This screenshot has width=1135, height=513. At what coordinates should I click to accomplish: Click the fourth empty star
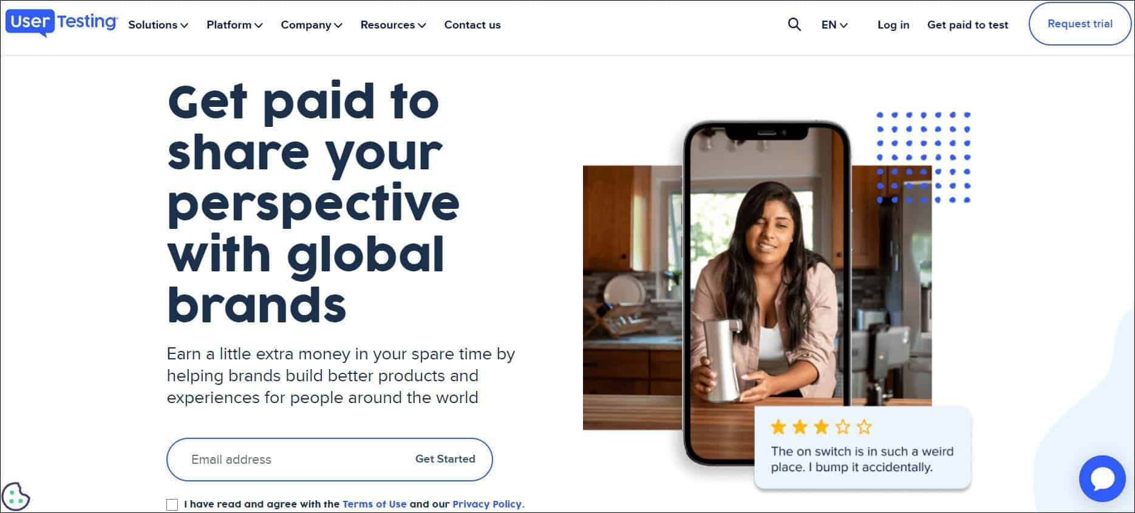(x=842, y=427)
